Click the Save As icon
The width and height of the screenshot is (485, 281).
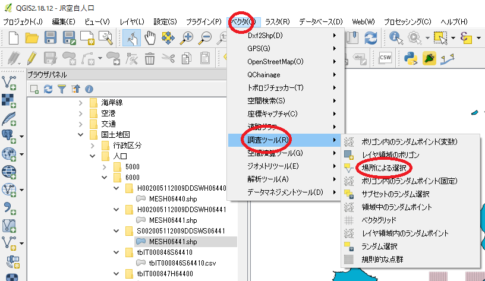point(69,37)
